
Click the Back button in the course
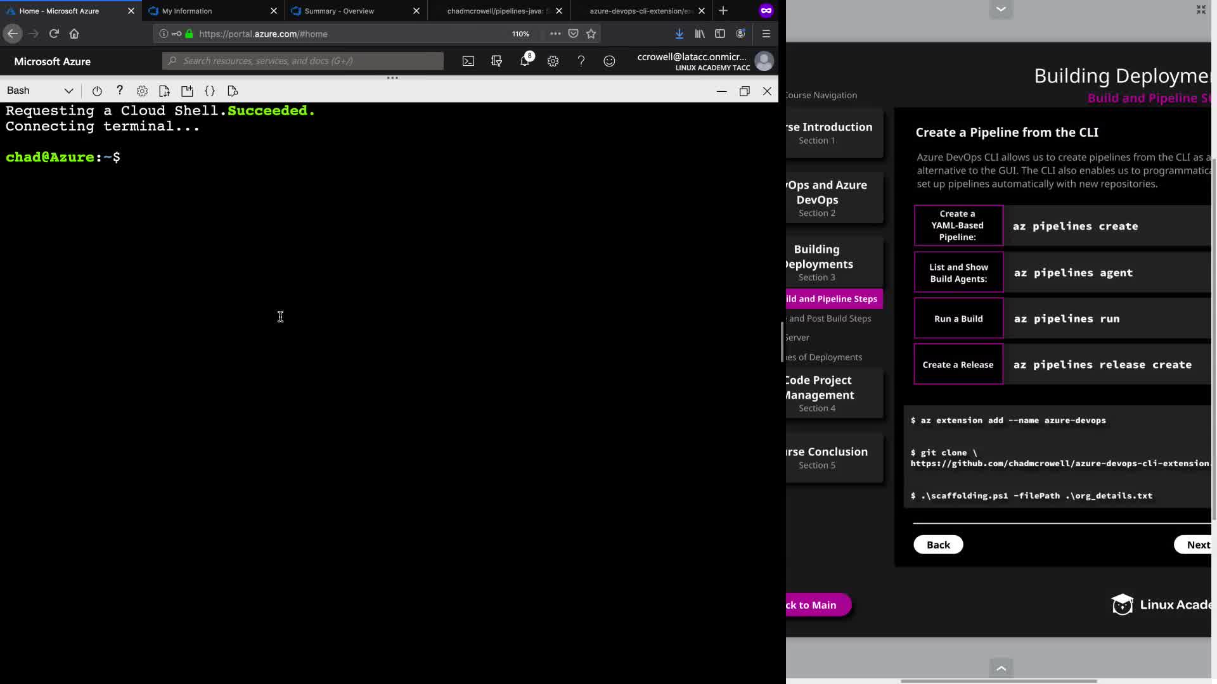[x=938, y=545]
